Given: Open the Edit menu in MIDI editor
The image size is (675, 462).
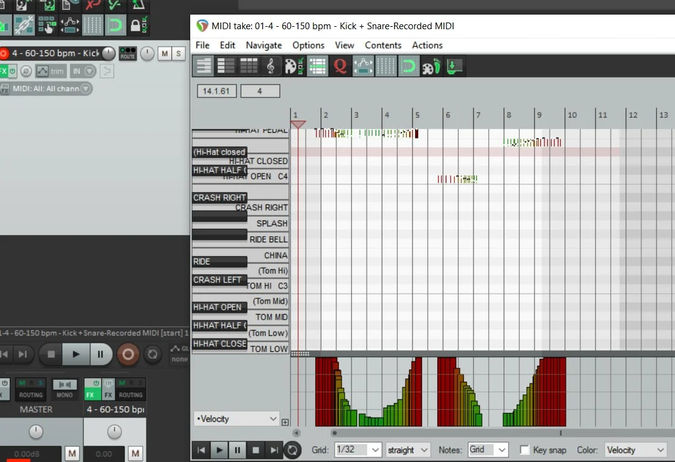Looking at the screenshot, I should (227, 45).
